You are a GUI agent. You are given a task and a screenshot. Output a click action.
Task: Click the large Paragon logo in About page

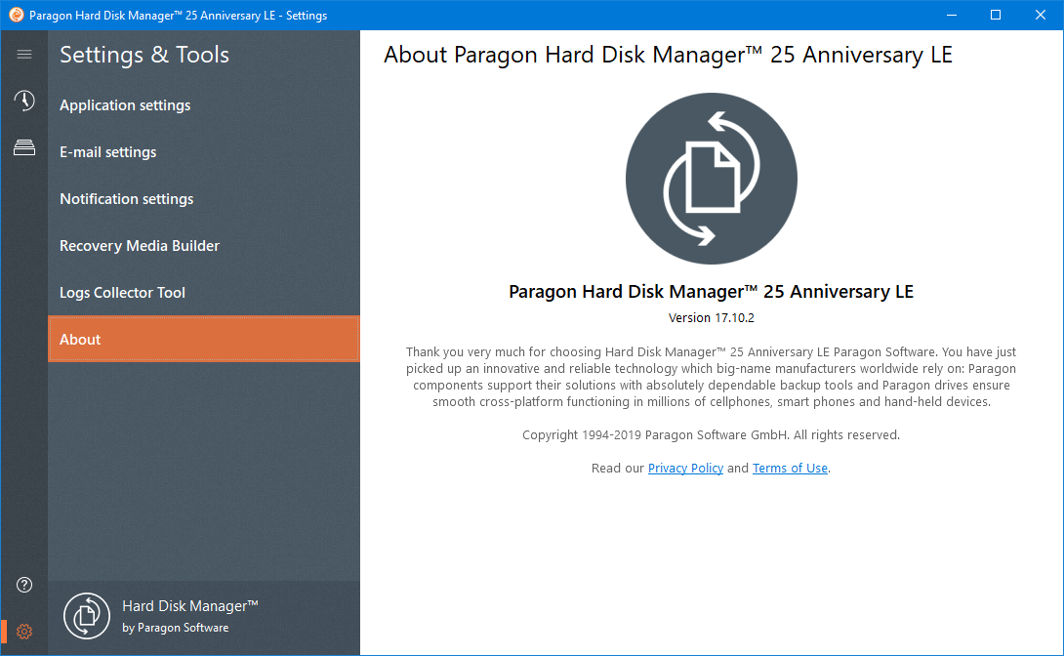pos(712,179)
